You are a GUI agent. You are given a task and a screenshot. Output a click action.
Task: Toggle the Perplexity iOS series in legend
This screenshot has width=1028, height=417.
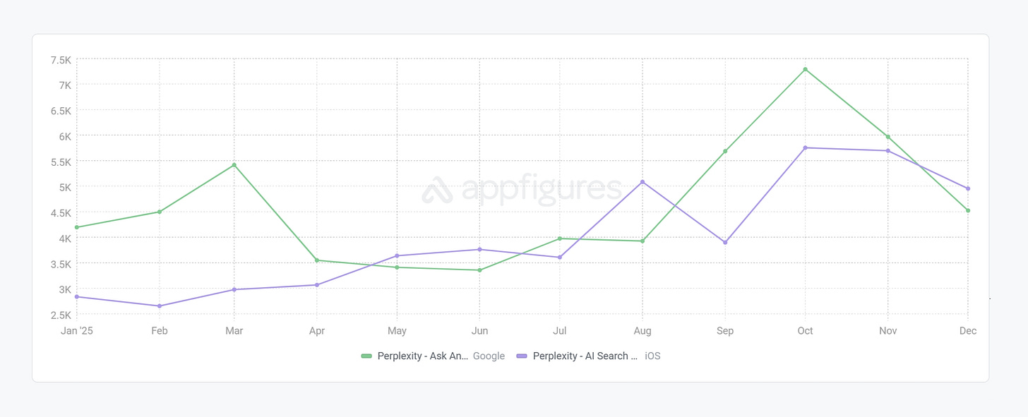tap(588, 356)
